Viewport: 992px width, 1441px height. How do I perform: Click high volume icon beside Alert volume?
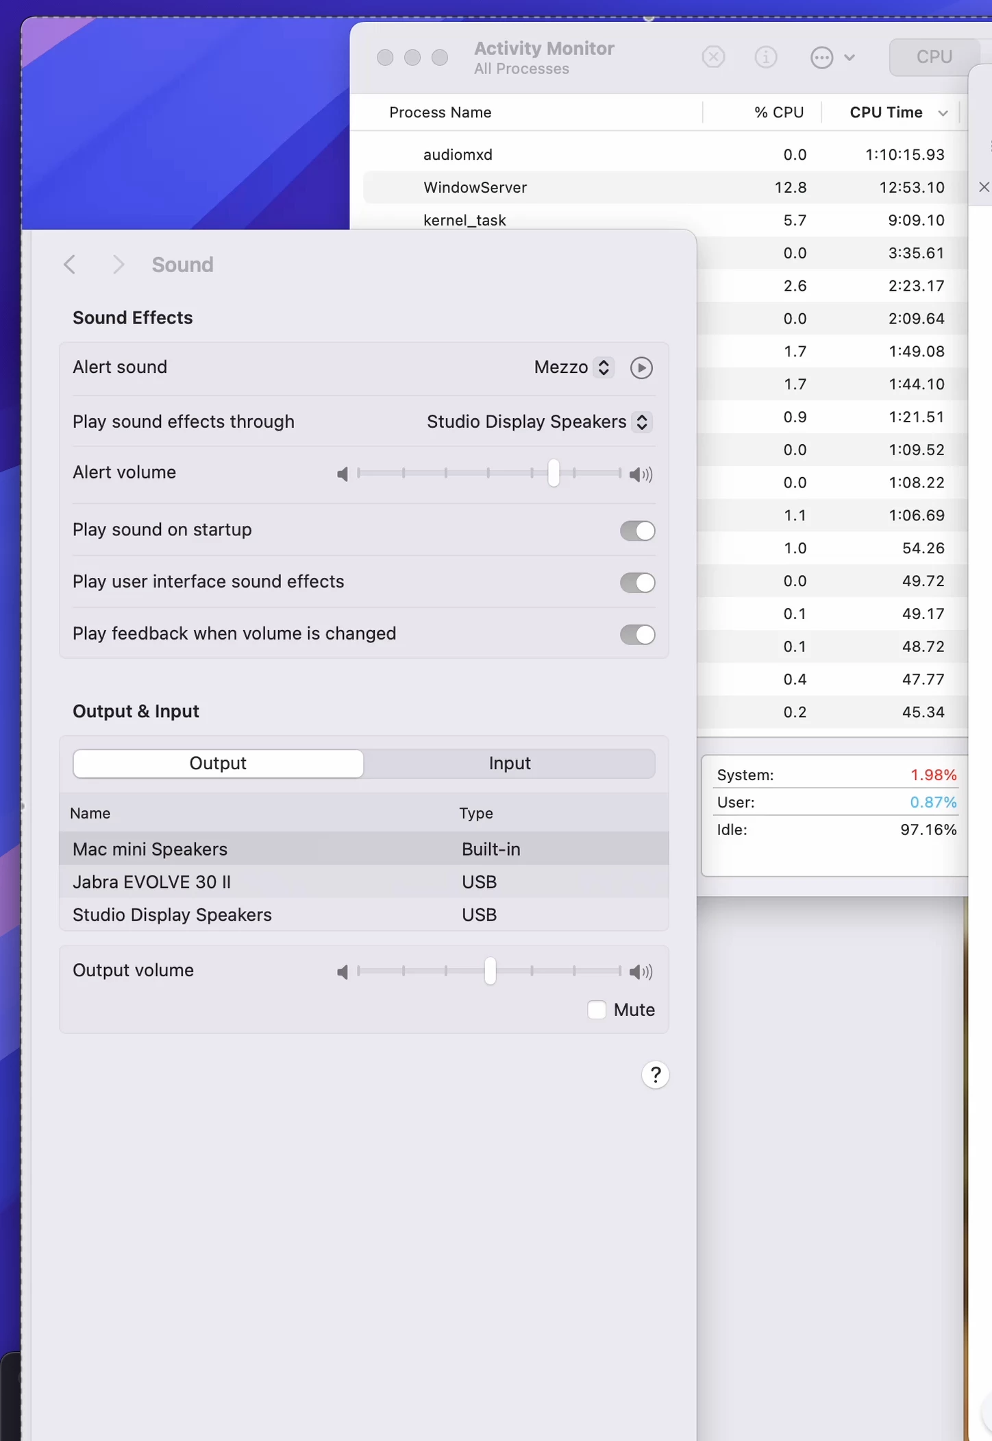coord(641,474)
